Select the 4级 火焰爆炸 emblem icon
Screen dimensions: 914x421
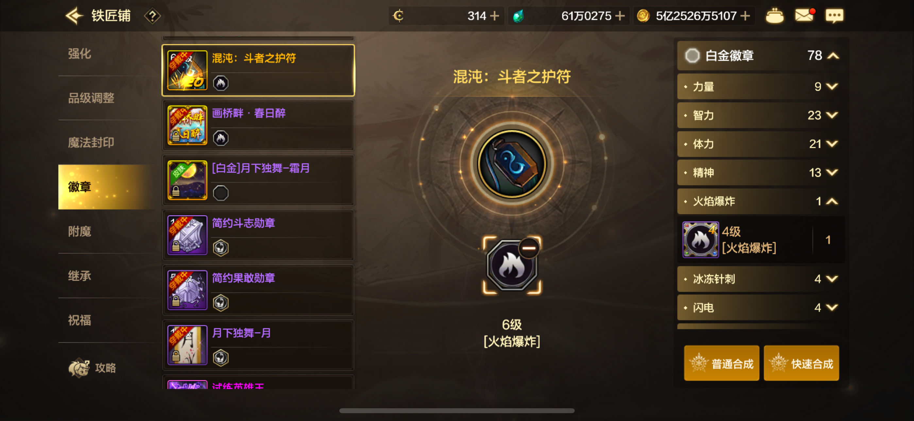click(x=701, y=240)
